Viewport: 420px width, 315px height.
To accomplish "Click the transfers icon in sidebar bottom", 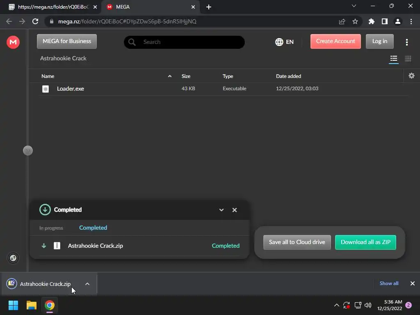I will (13, 258).
